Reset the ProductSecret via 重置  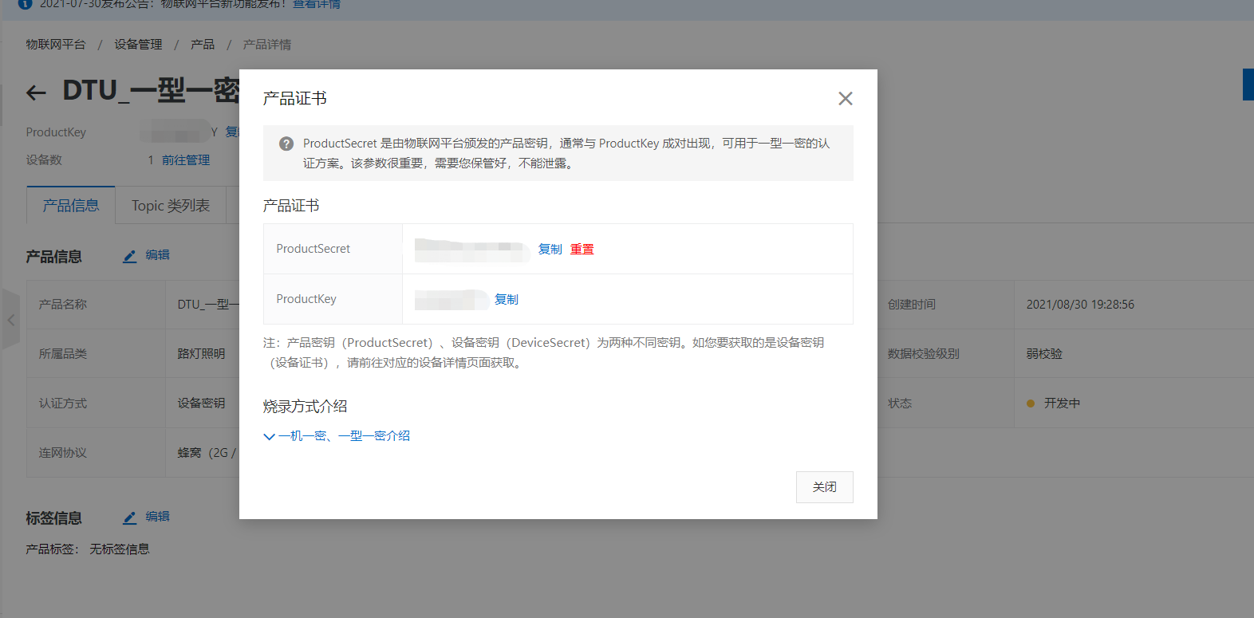582,249
